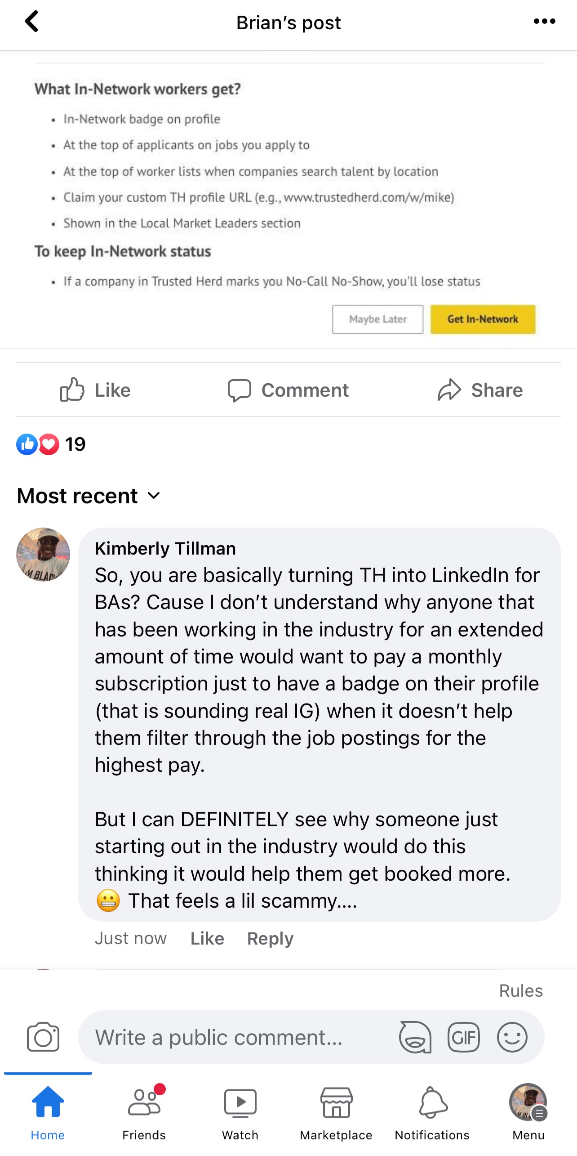Open the sticker/avatar picker icon
Screen dimensions: 577x1156
pos(415,1037)
